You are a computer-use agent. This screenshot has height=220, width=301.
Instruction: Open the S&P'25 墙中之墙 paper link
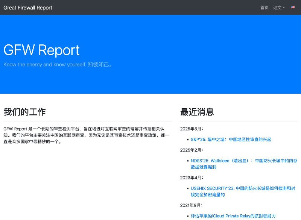tap(231, 139)
